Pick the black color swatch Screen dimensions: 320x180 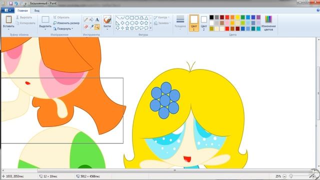click(x=211, y=17)
